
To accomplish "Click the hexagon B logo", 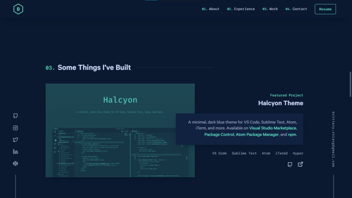I will (18, 9).
